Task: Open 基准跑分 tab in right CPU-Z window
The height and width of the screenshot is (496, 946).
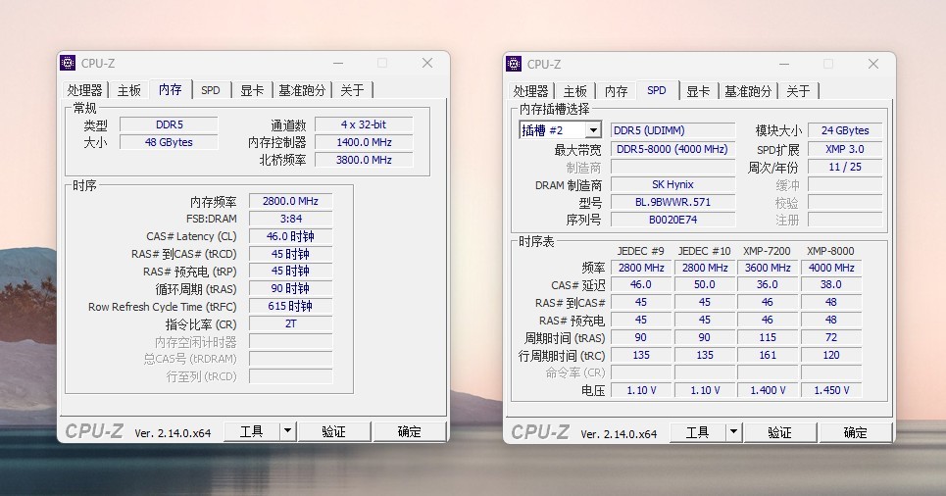Action: click(748, 91)
